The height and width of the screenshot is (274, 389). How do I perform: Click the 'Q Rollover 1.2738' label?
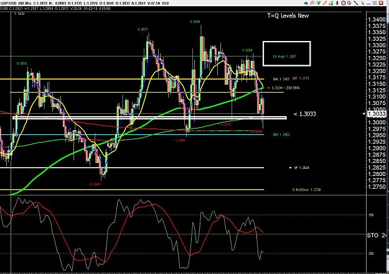[306, 190]
